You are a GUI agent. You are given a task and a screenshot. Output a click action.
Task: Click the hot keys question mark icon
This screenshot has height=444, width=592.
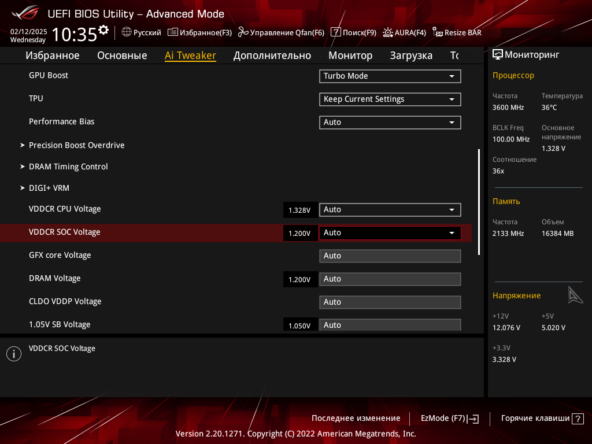578,419
